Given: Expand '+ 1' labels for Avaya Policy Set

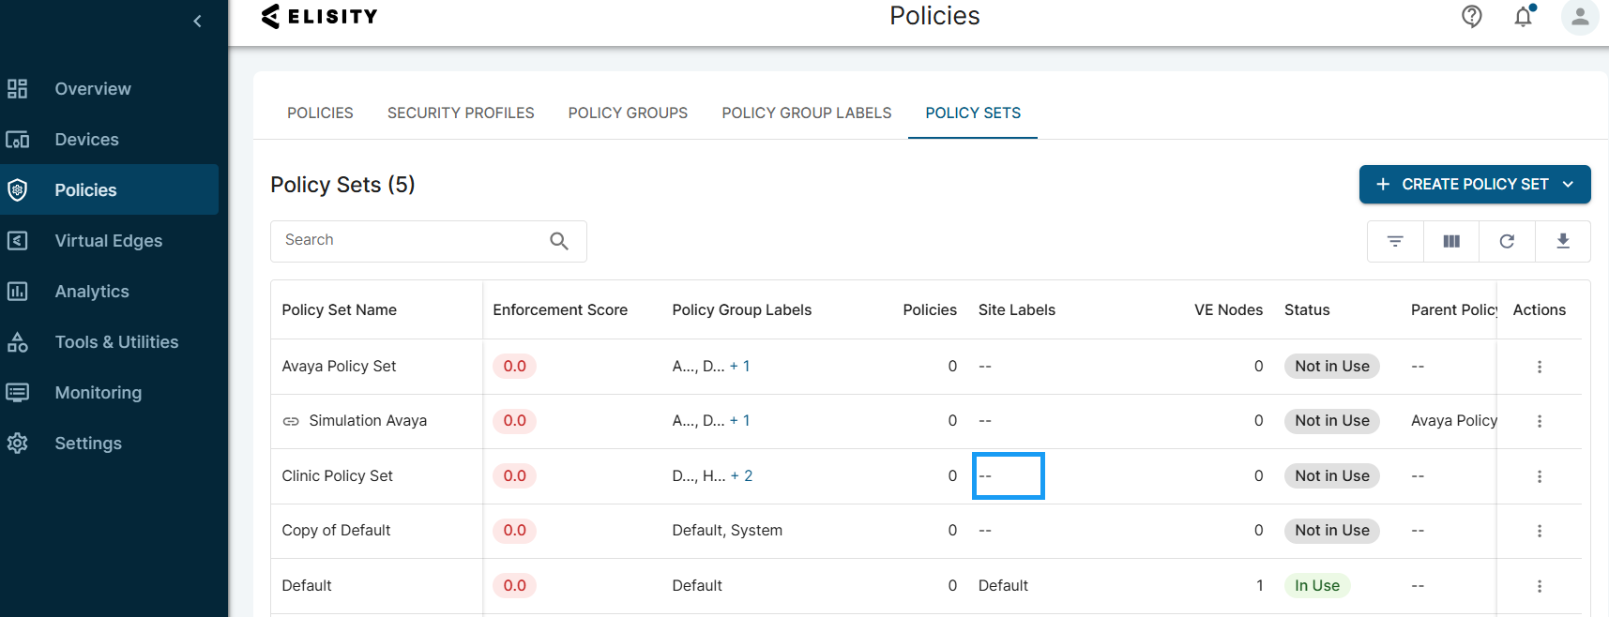Looking at the screenshot, I should click(739, 367).
